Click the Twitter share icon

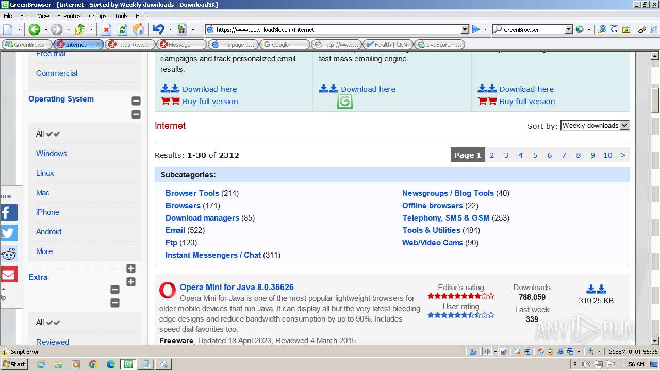tap(9, 233)
